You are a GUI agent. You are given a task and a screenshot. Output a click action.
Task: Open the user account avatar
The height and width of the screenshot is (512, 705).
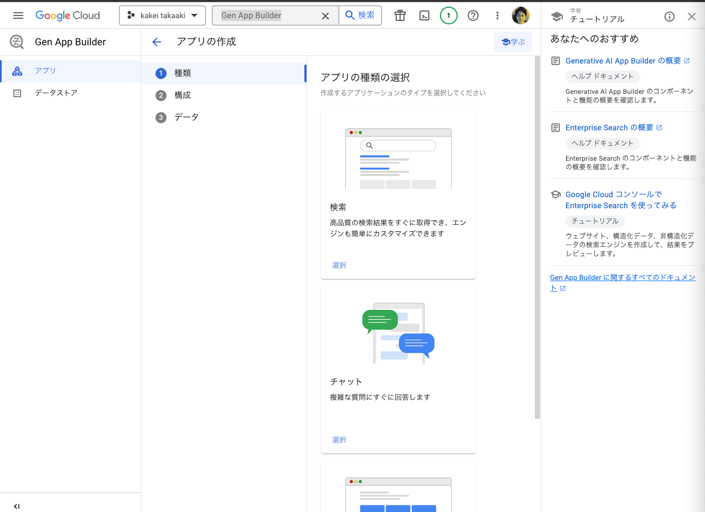521,15
